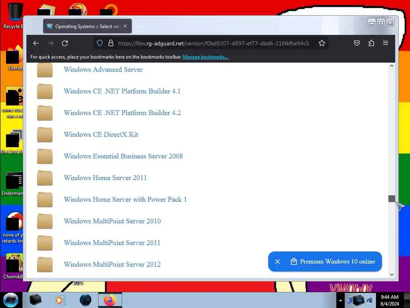
Task: Open Windows CE DirectX Kit link
Action: click(x=101, y=134)
